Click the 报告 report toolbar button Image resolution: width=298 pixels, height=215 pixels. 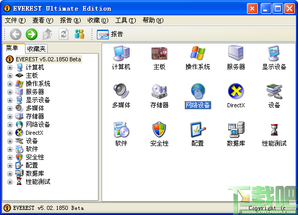click(110, 34)
